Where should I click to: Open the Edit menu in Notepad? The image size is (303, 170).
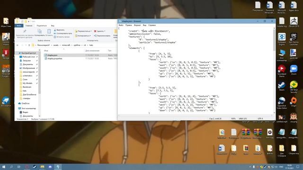[x=128, y=25]
